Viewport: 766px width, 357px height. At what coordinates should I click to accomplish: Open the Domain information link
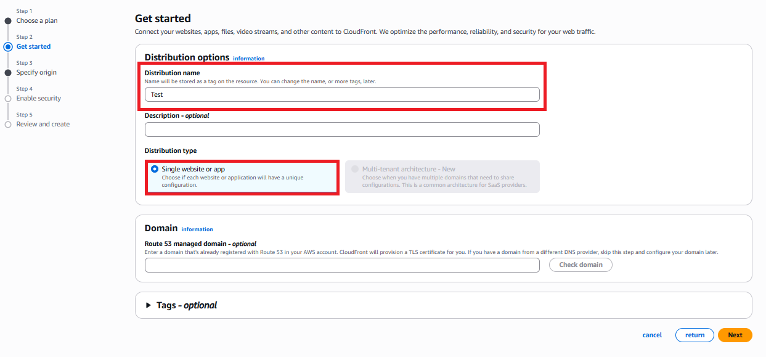click(197, 229)
